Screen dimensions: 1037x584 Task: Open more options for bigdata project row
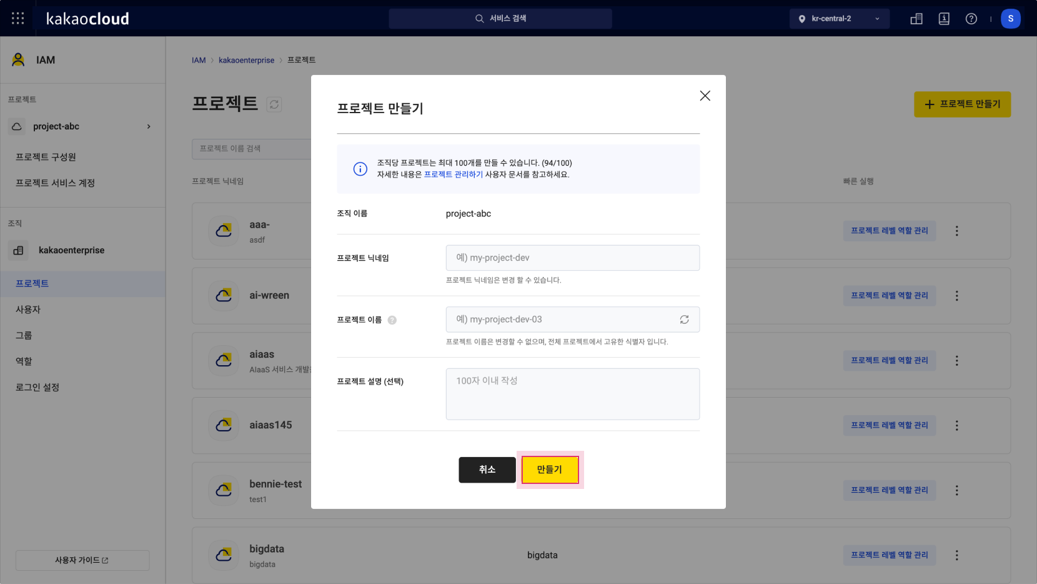coord(956,555)
